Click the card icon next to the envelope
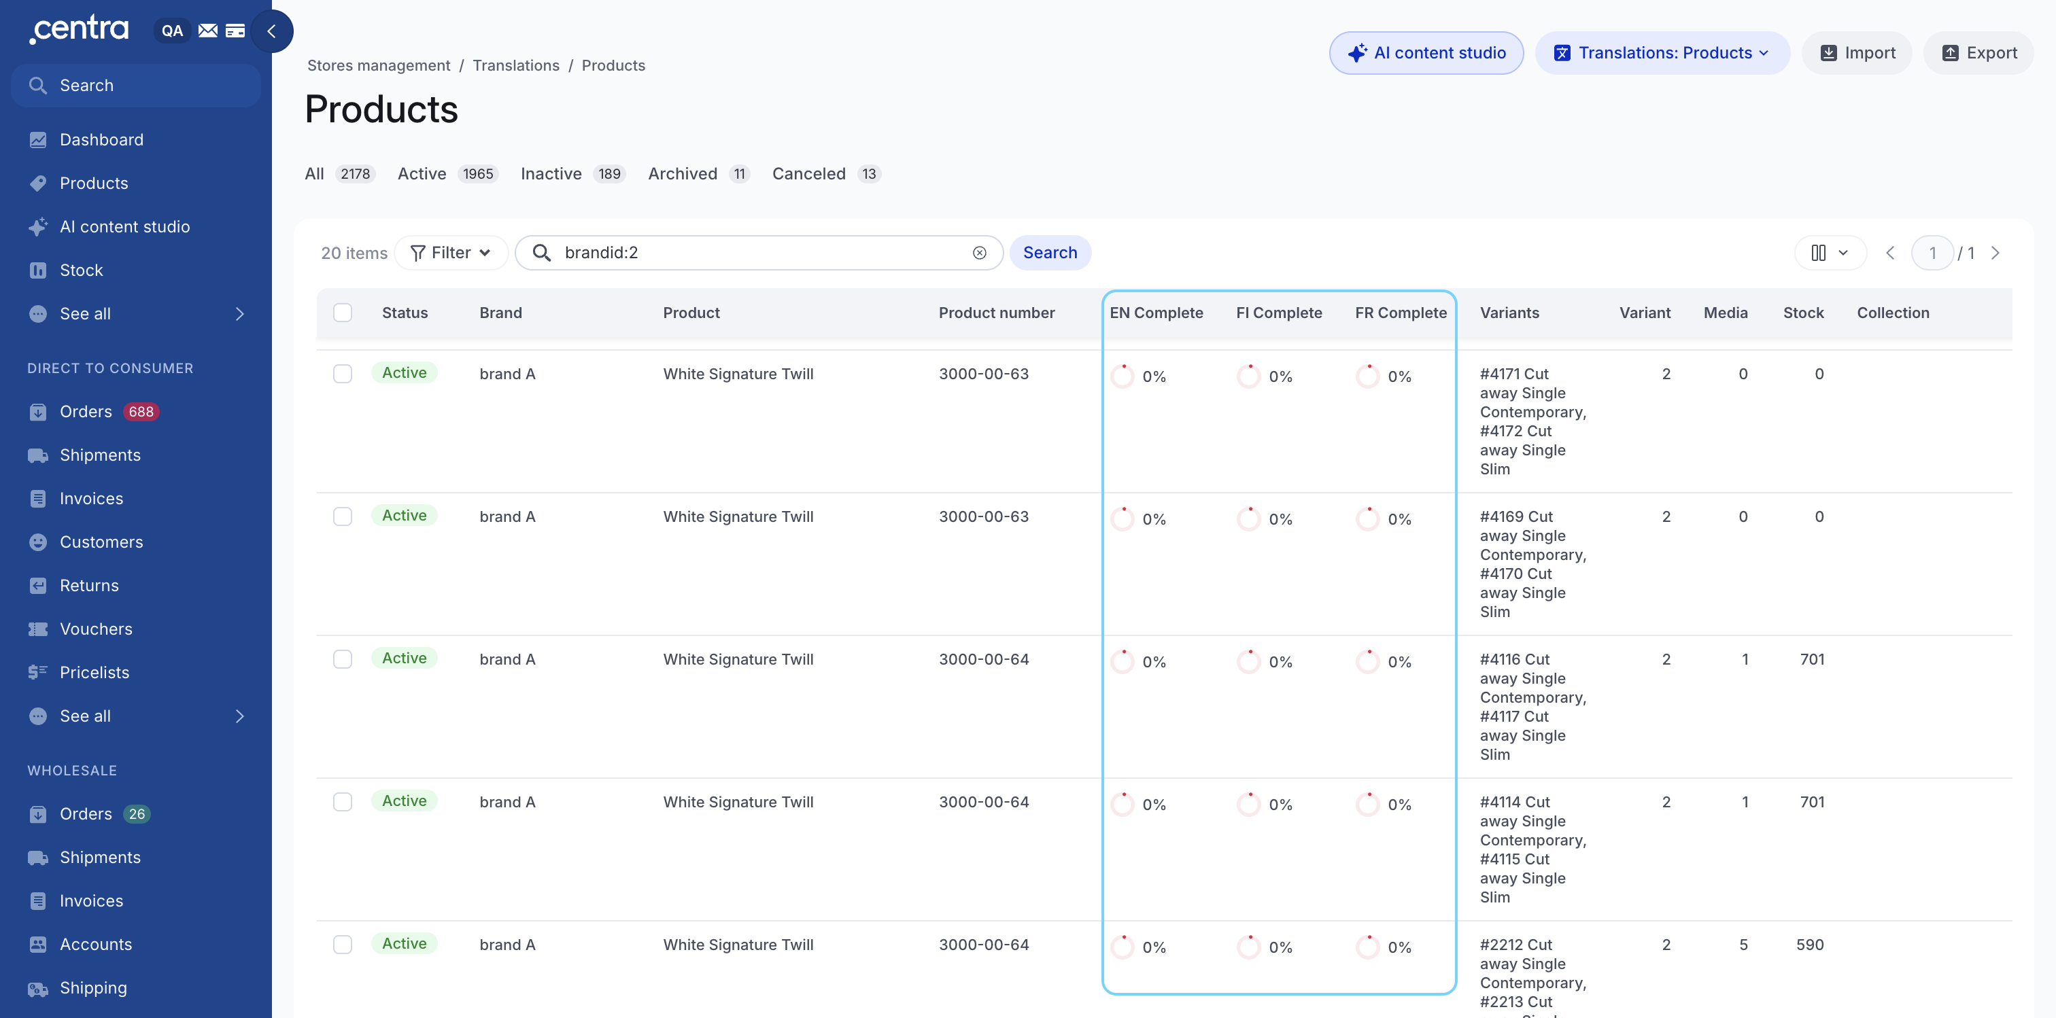Image resolution: width=2056 pixels, height=1018 pixels. tap(235, 31)
